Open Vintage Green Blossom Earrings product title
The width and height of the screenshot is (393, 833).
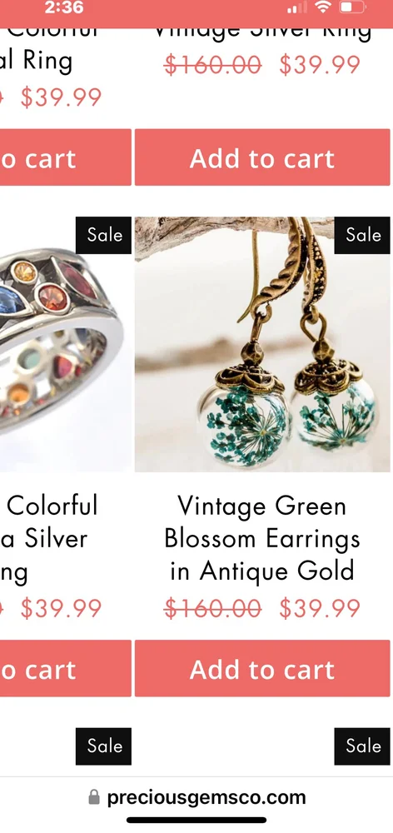pos(262,537)
